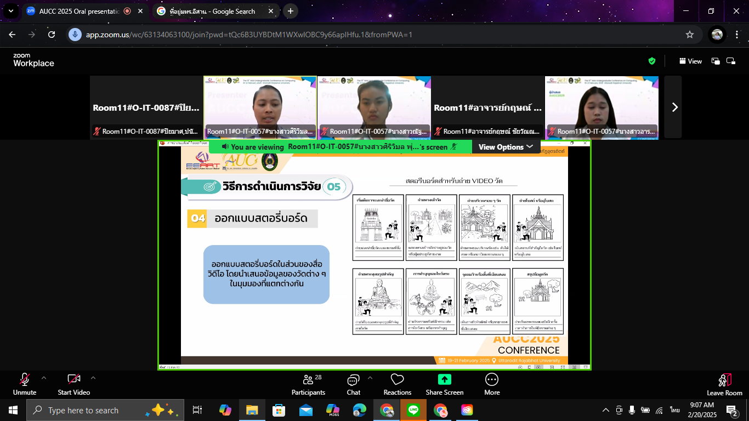Open Microsoft Store from the taskbar

[279, 410]
